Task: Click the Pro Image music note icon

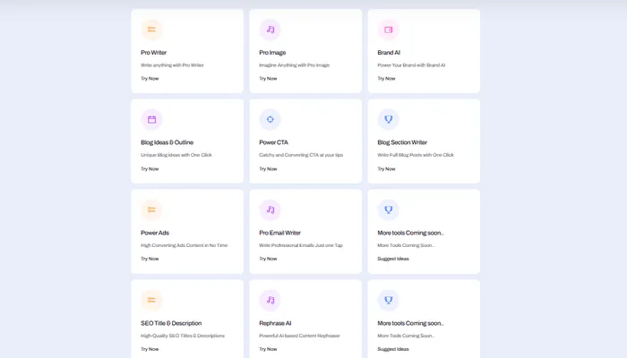Action: point(270,30)
